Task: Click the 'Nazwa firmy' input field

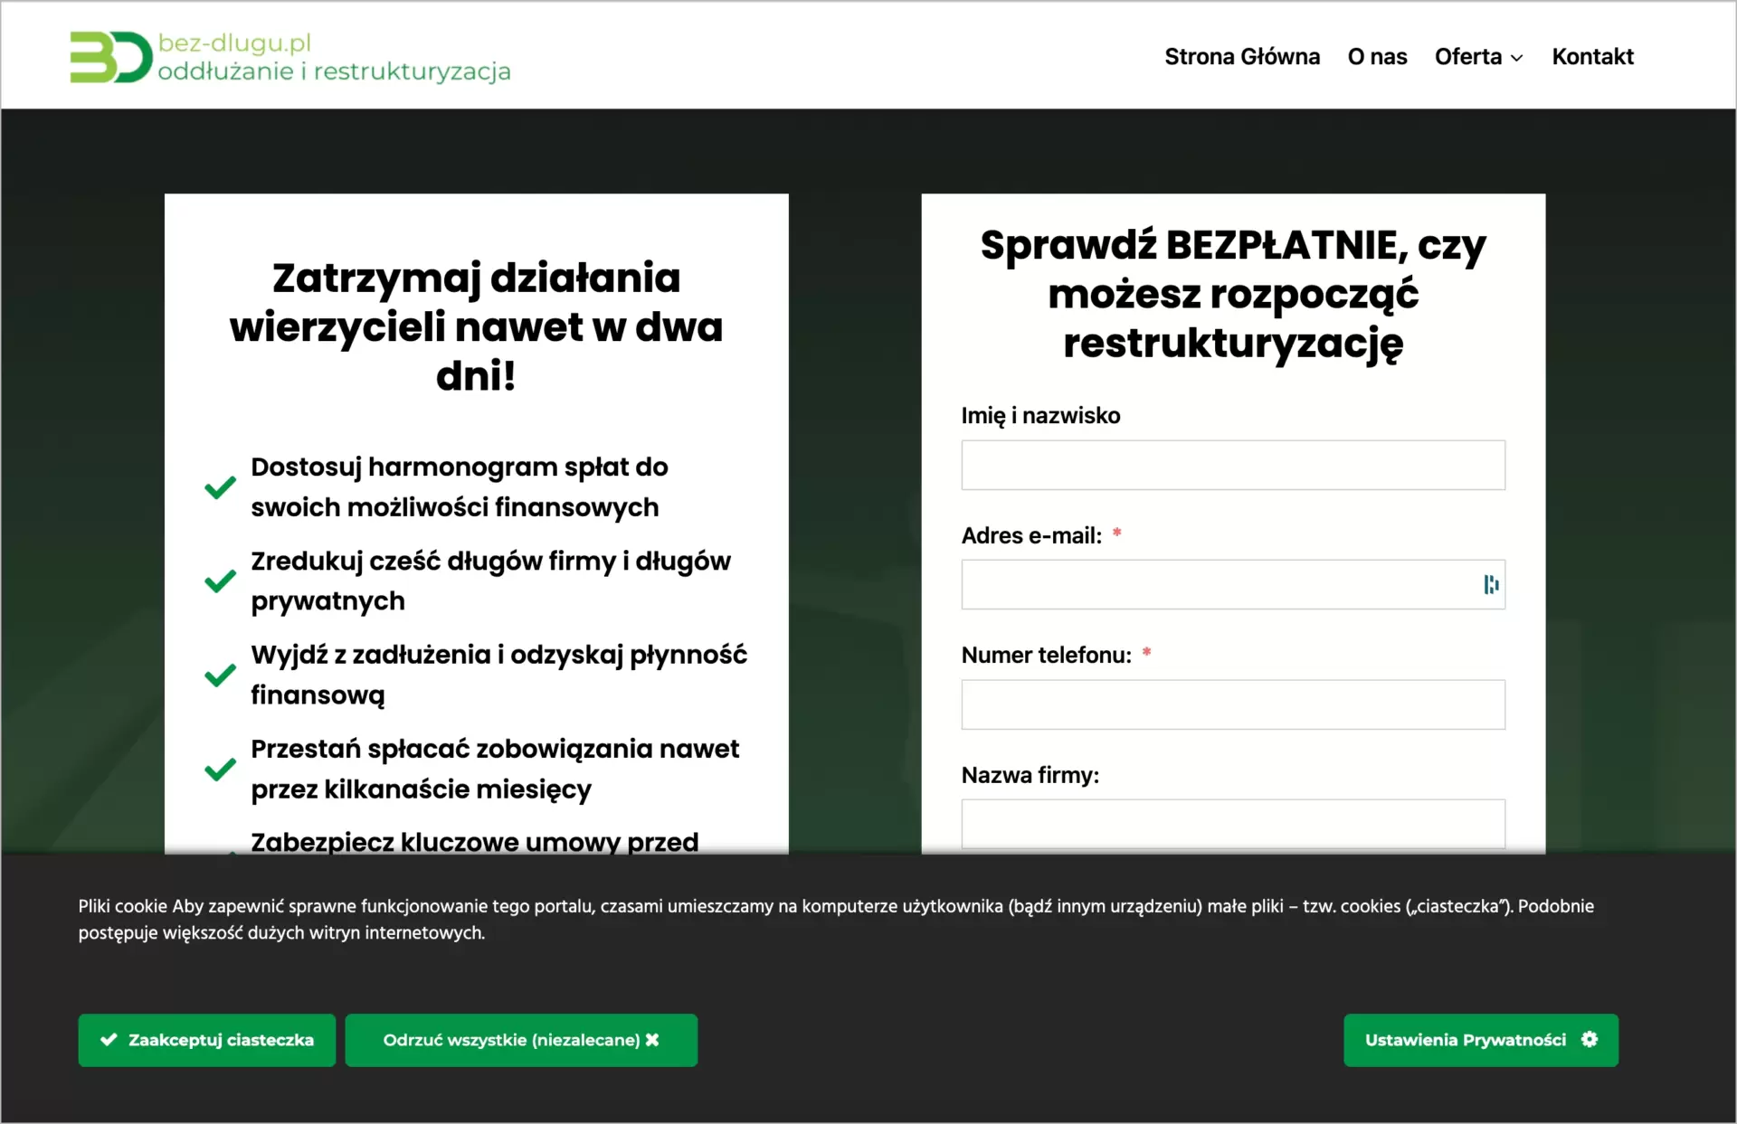Action: [x=1232, y=824]
